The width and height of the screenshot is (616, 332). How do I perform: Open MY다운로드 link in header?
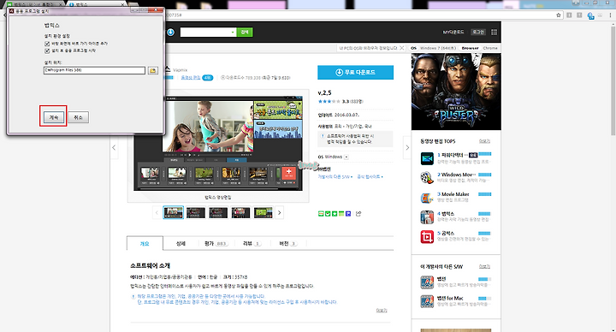(453, 33)
